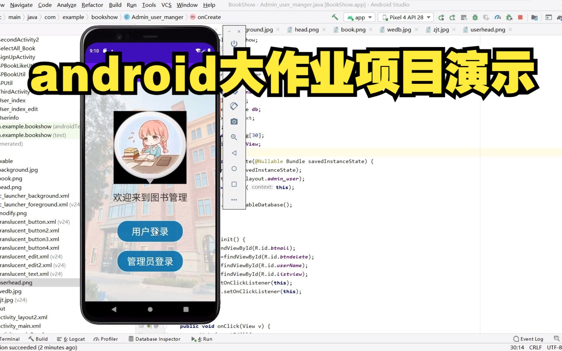Select background.jpg in project tree
The width and height of the screenshot is (562, 351).
click(19, 170)
